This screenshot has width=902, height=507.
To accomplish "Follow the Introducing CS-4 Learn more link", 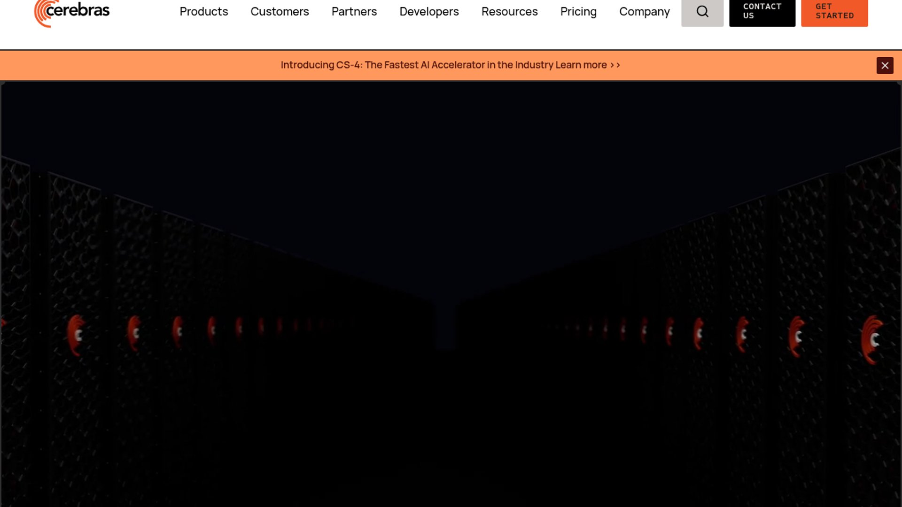I will click(451, 65).
